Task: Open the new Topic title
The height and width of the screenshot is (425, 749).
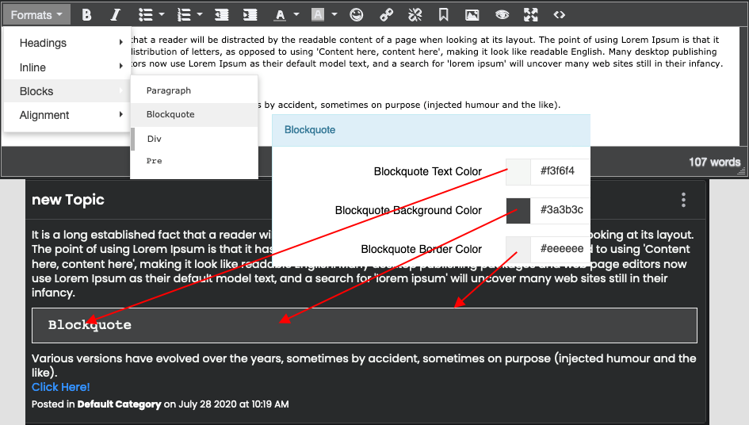Action: pyautogui.click(x=68, y=200)
